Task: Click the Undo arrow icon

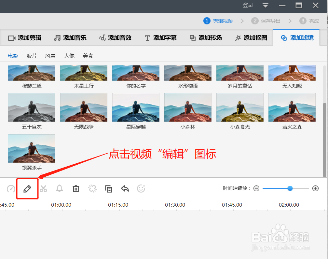Action: coord(125,188)
